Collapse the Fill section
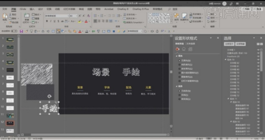265x140 pixels. [177, 56]
